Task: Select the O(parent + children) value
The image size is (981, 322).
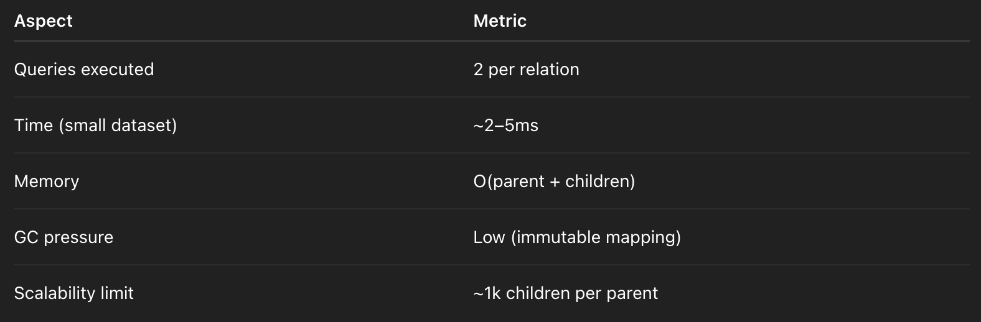Action: (554, 182)
